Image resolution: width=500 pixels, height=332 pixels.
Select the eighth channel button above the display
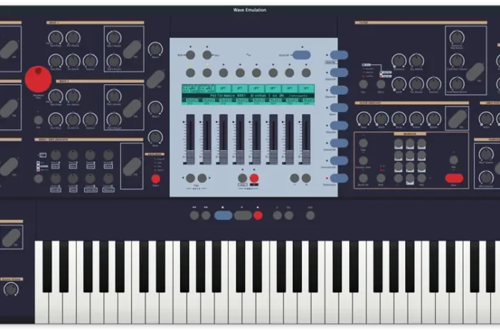click(x=306, y=73)
